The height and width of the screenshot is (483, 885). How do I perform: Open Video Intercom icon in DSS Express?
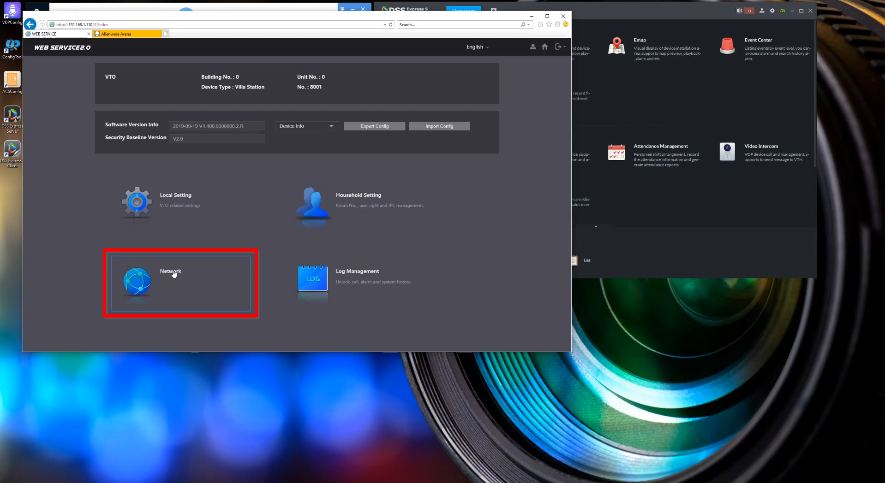point(727,152)
